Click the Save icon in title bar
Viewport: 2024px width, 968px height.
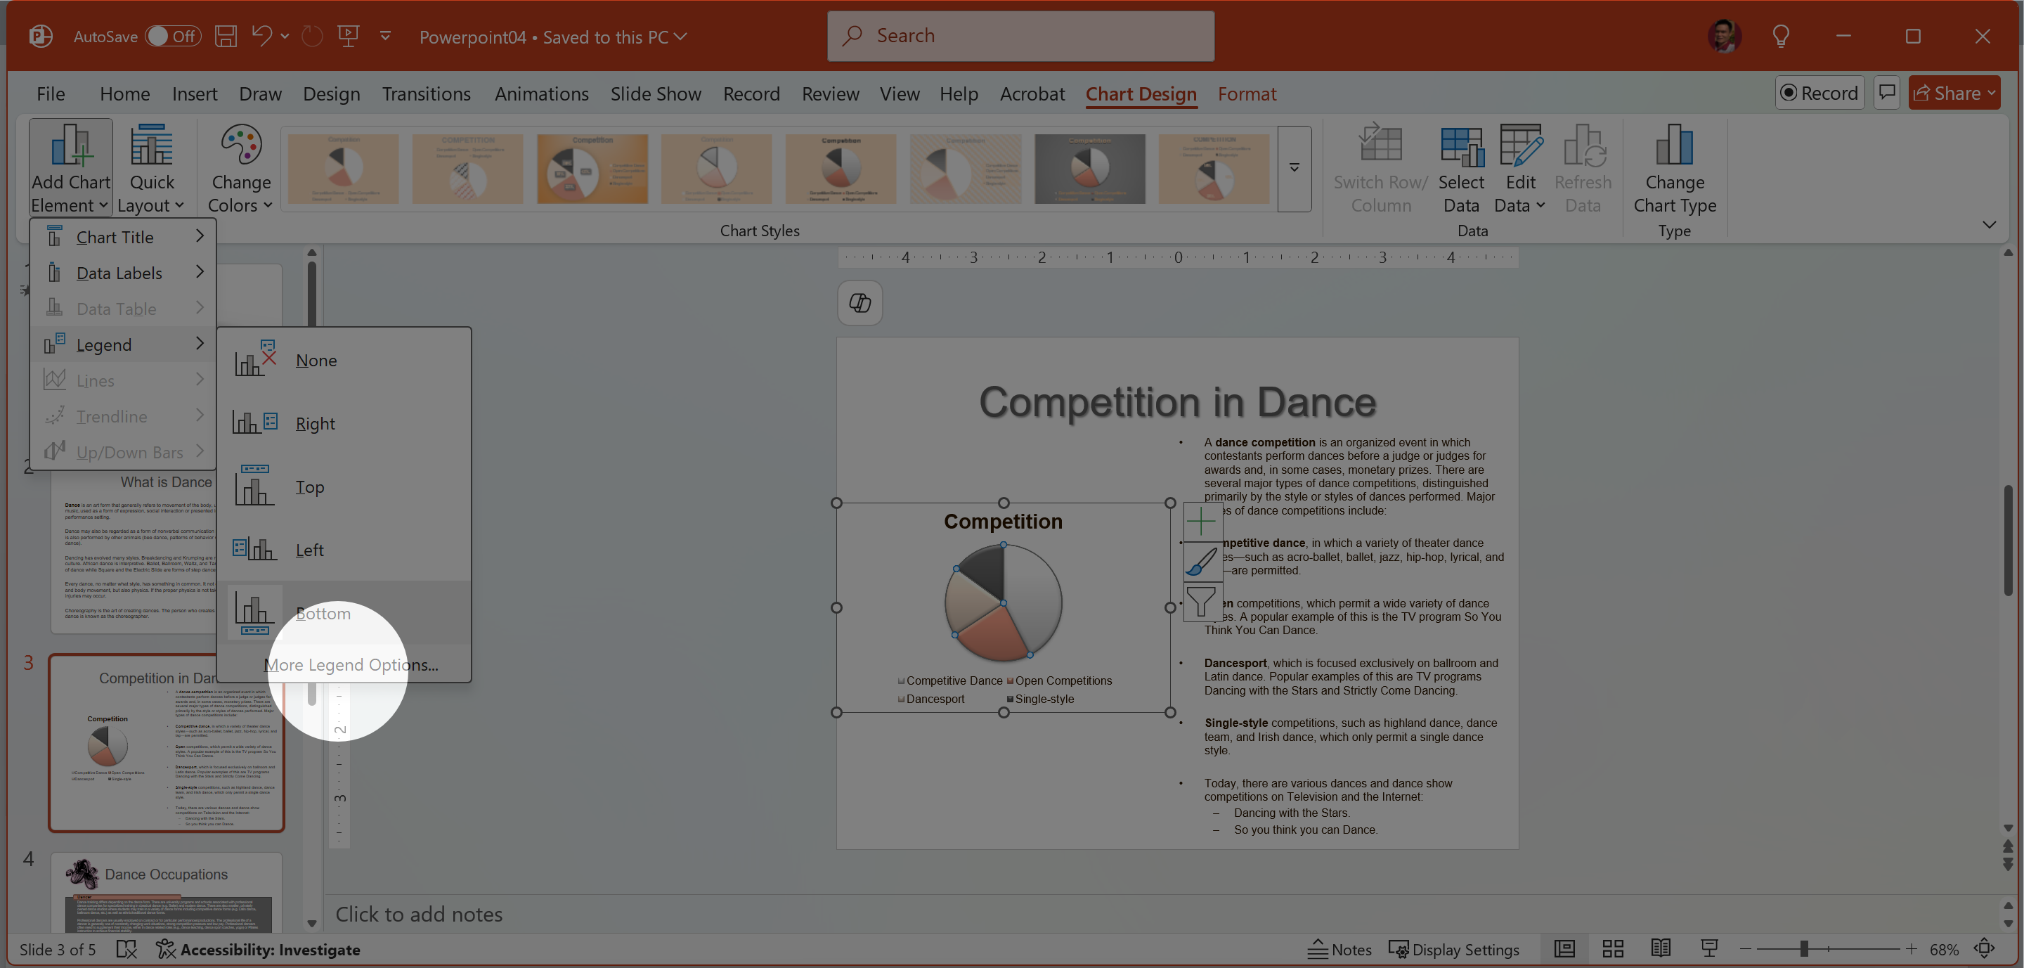point(226,36)
